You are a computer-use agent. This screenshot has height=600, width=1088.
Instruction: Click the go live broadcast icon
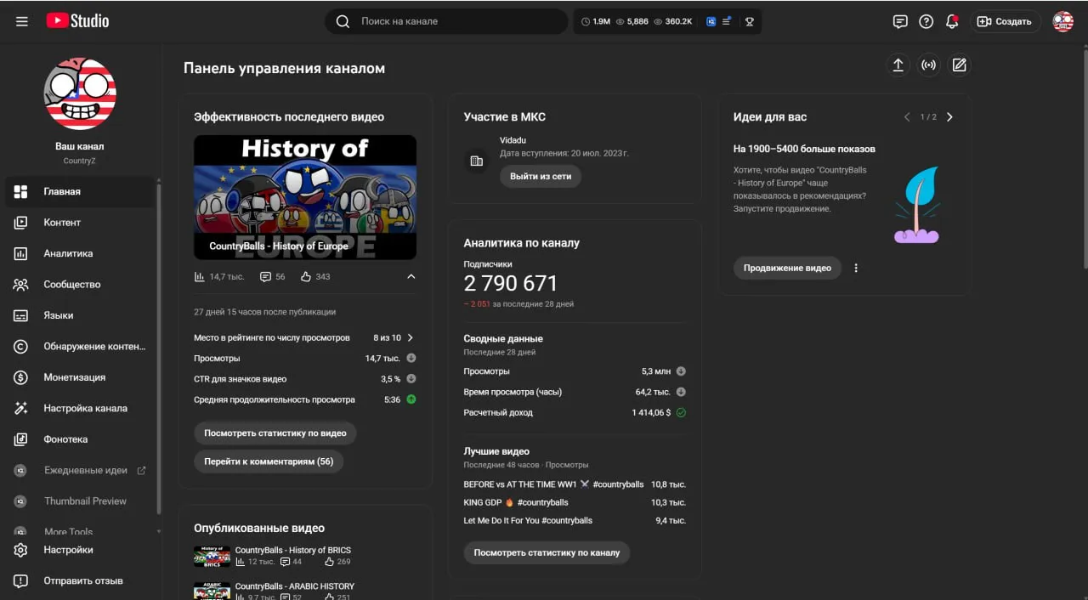pyautogui.click(x=928, y=65)
